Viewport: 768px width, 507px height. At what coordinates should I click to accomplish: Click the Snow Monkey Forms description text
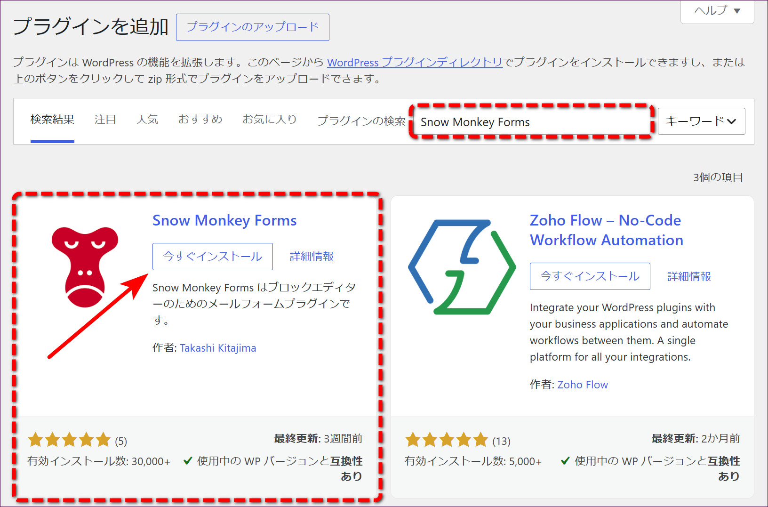pos(254,304)
